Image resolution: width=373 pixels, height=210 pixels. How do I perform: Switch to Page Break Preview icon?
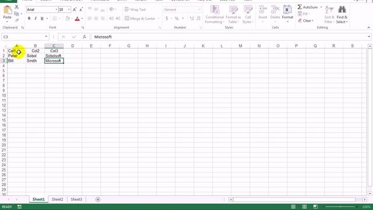[x=315, y=206]
